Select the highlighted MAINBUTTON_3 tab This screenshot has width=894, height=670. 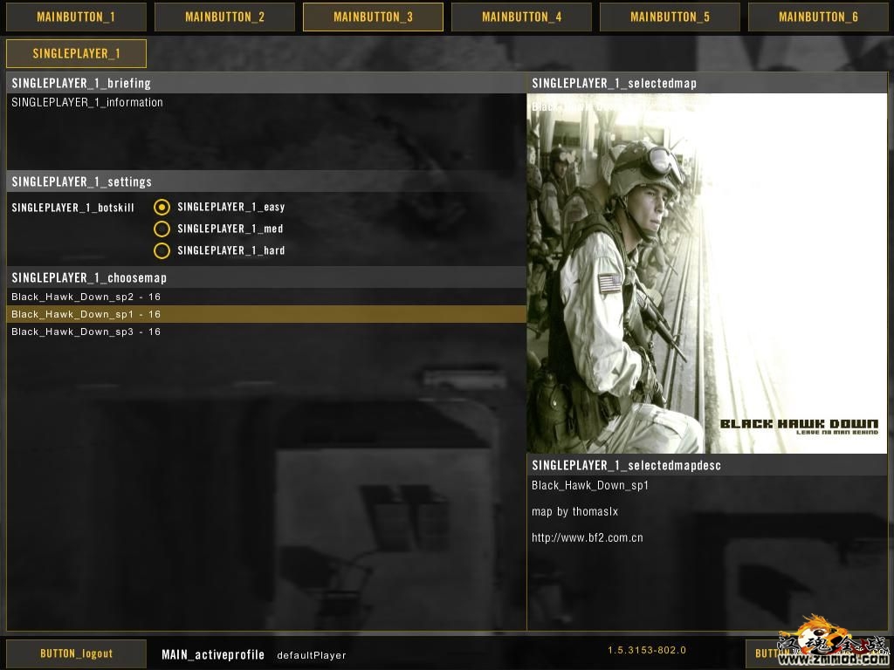click(x=373, y=17)
